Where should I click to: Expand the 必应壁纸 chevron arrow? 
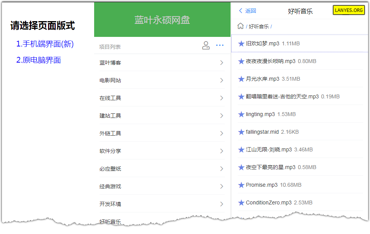221,169
